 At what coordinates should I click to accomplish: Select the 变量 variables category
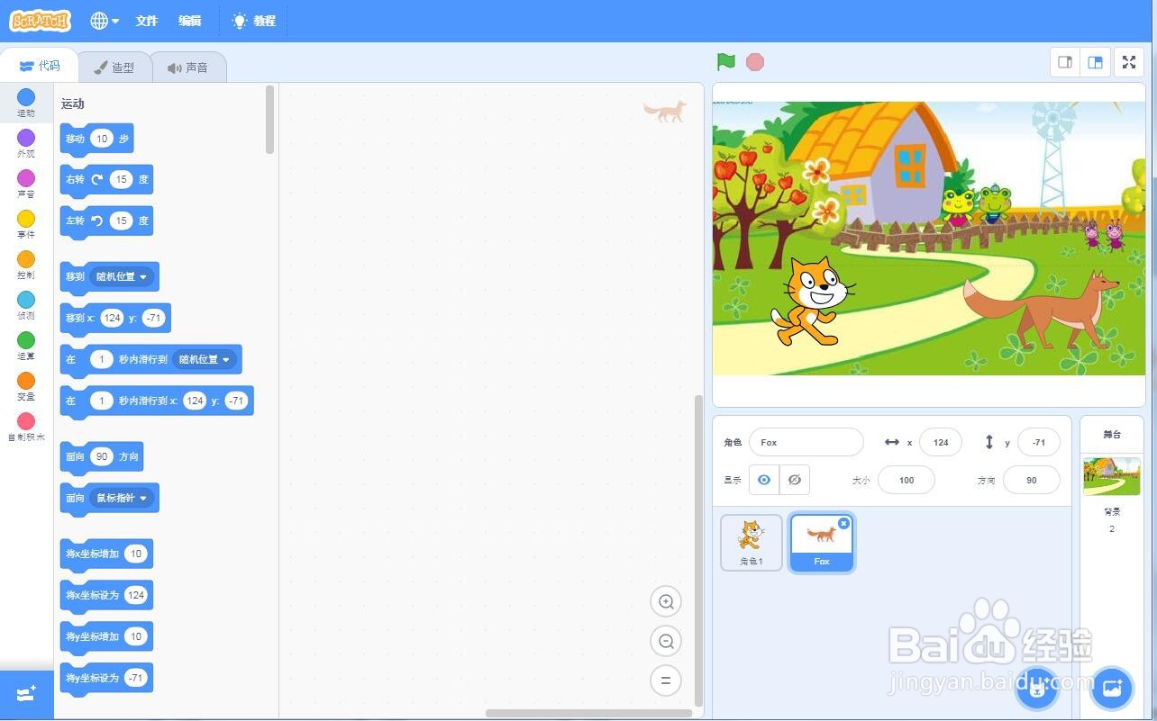tap(26, 387)
